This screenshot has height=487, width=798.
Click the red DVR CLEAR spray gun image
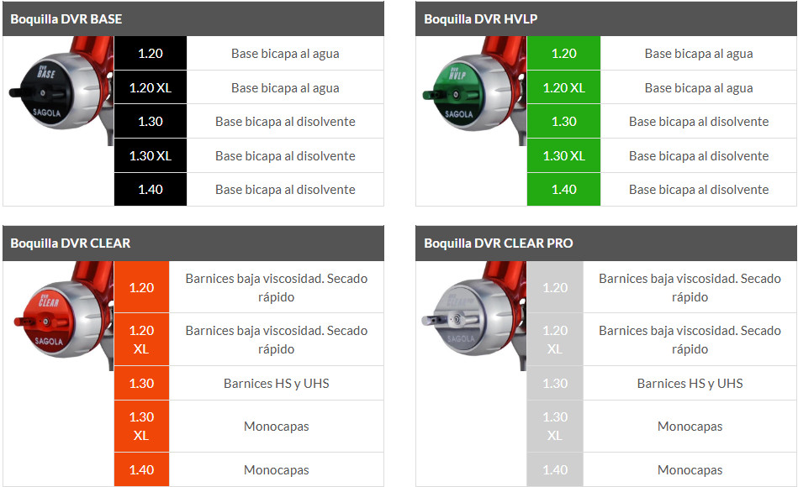[63, 316]
